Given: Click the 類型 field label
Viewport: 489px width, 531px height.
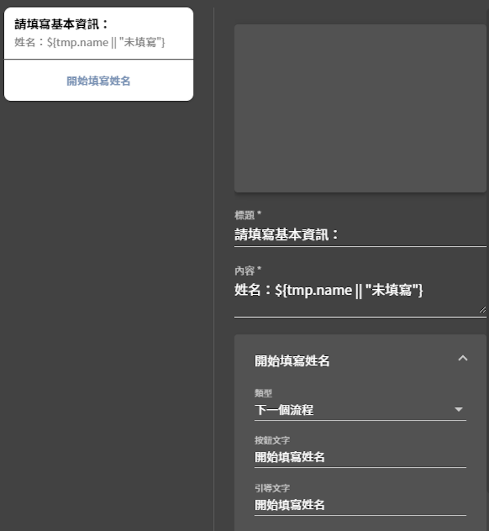Looking at the screenshot, I should pos(263,393).
